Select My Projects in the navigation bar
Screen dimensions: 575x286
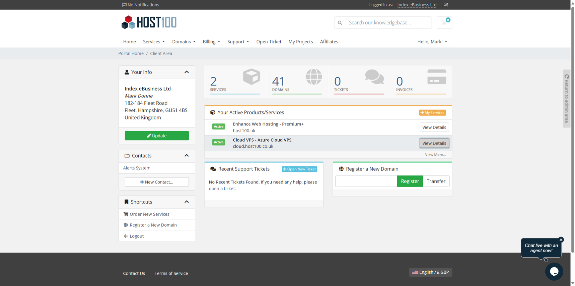point(301,42)
